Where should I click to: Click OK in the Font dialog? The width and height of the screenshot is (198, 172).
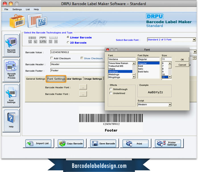point(182,60)
